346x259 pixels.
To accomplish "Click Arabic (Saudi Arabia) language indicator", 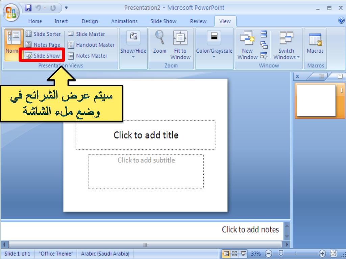I will 105,254.
